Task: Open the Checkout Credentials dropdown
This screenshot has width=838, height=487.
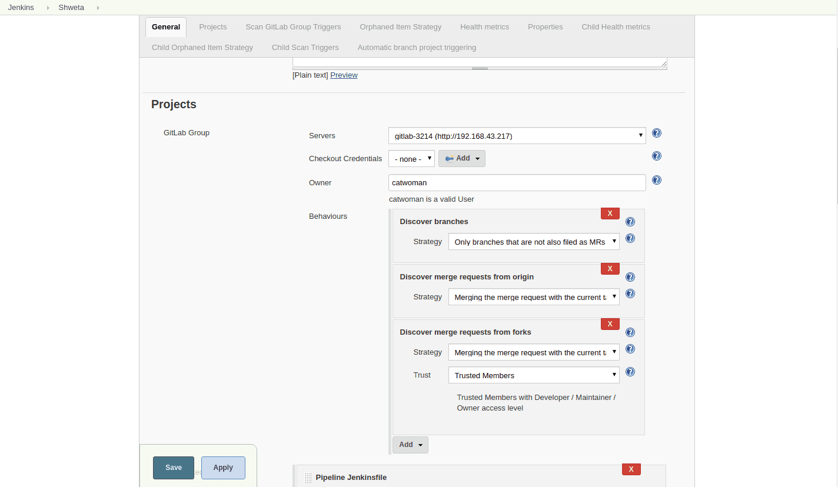Action: click(x=411, y=158)
